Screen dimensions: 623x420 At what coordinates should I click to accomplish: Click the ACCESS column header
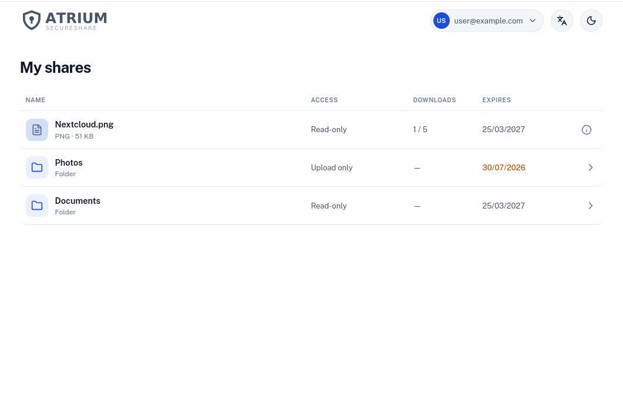coord(324,100)
